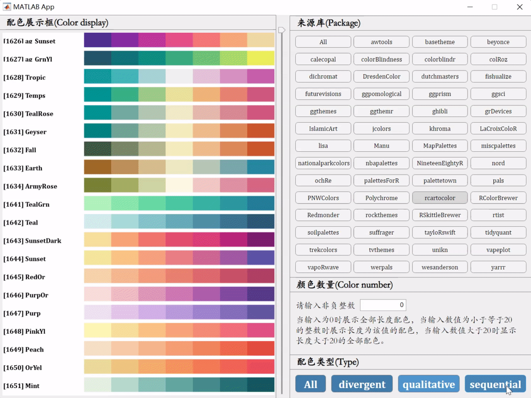
Task: Select the calecopal package
Action: [323, 59]
